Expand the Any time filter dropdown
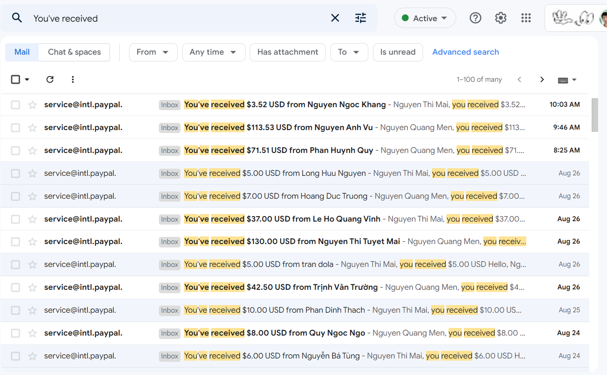The height and width of the screenshot is (375, 607). click(x=214, y=52)
